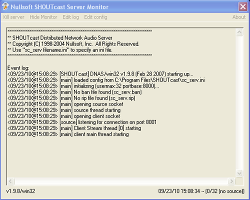
Task: Click the horizontal scrollbar track
Action: [x=121, y=181]
